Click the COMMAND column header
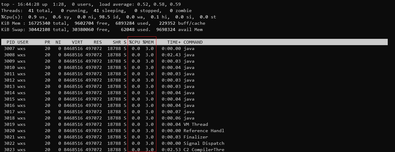The image size is (395, 152). coord(193,42)
